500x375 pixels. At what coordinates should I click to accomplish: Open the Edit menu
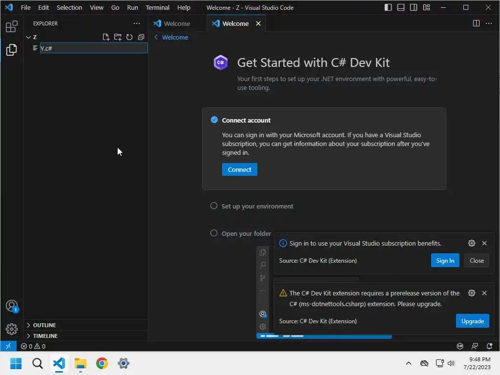43,7
